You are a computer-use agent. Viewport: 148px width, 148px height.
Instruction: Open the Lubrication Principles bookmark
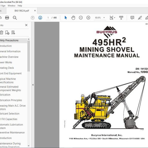(11, 100)
